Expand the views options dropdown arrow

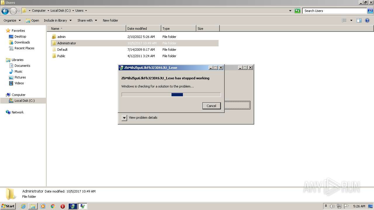(x=351, y=20)
